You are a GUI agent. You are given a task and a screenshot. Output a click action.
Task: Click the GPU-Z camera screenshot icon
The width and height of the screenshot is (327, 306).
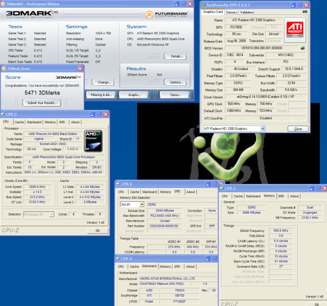(305, 12)
